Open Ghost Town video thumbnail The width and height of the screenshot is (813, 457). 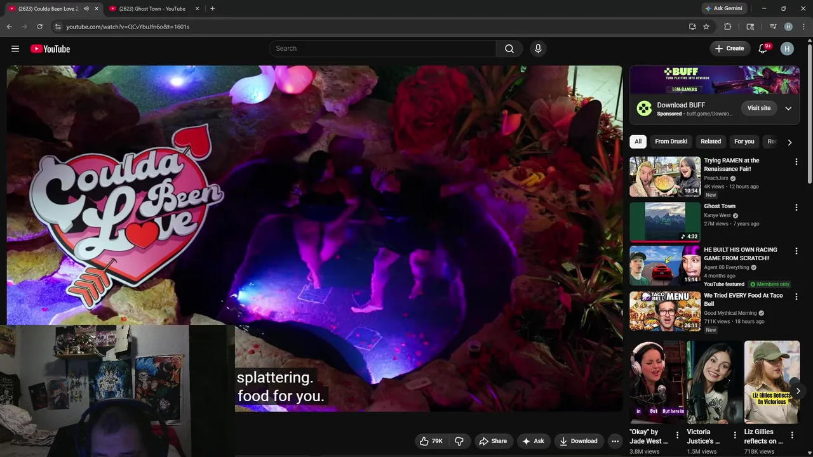tap(665, 222)
